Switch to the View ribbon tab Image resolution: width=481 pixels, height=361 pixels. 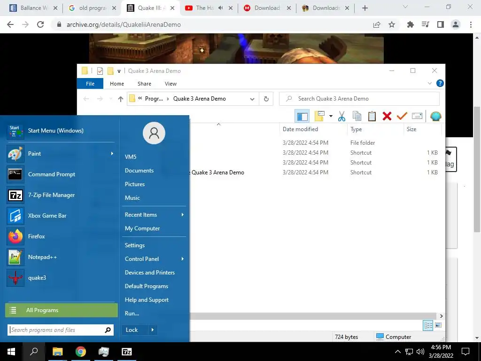(171, 84)
